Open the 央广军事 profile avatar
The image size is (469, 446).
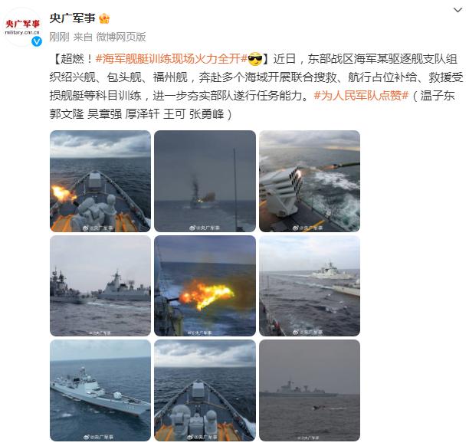pos(22,27)
